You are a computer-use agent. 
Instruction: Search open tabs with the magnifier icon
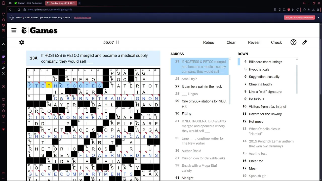pos(304,3)
